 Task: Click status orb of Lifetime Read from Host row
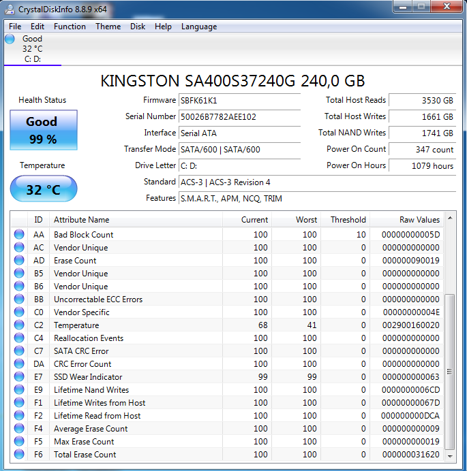coord(19,415)
